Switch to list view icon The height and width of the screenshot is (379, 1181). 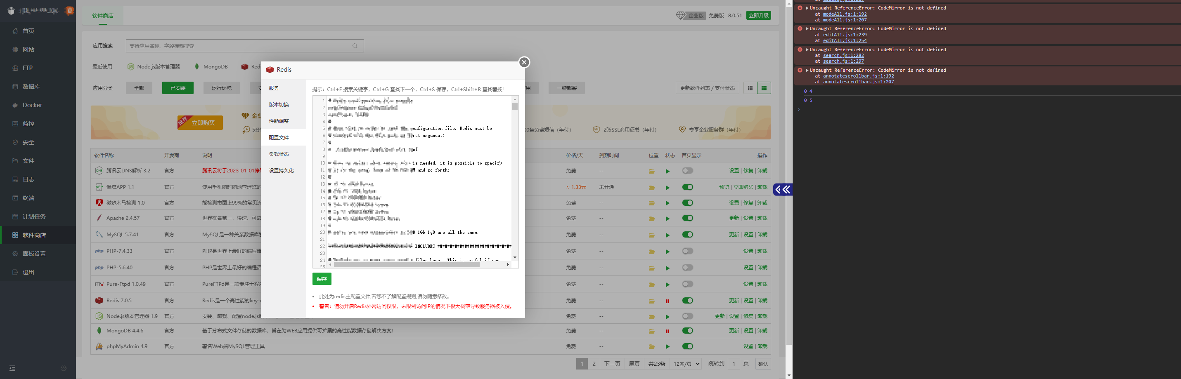pos(764,88)
